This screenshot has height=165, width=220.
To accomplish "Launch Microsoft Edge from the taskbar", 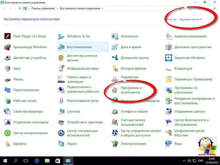I will (37, 161).
